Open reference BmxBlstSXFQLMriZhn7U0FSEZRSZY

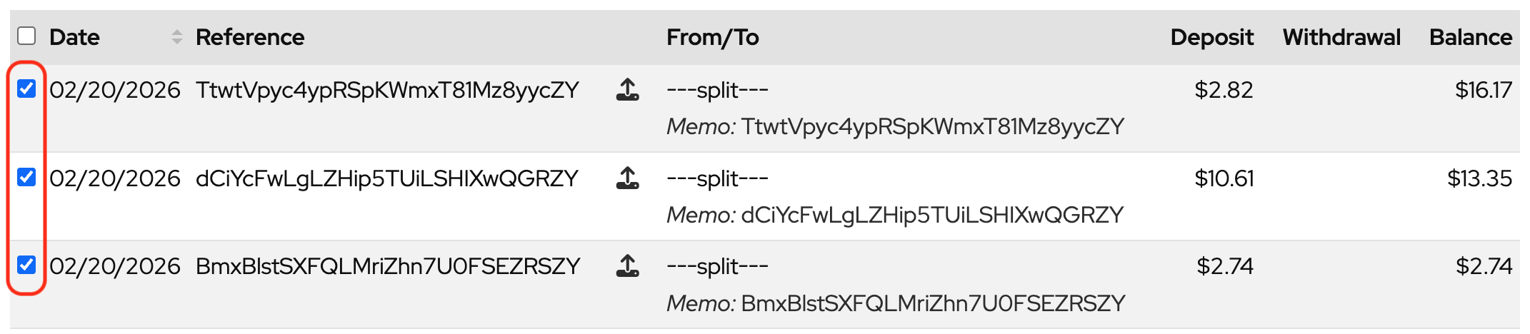coord(388,266)
